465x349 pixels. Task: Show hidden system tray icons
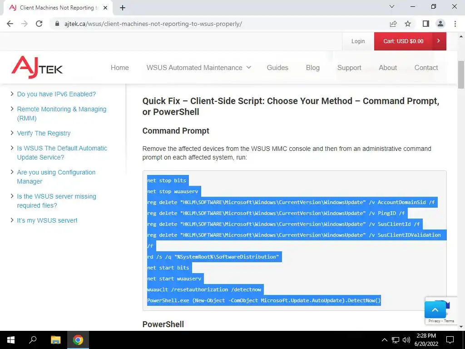click(x=384, y=340)
